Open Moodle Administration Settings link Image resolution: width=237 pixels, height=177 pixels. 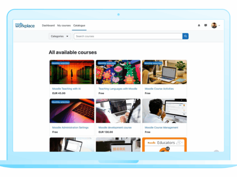(70, 128)
